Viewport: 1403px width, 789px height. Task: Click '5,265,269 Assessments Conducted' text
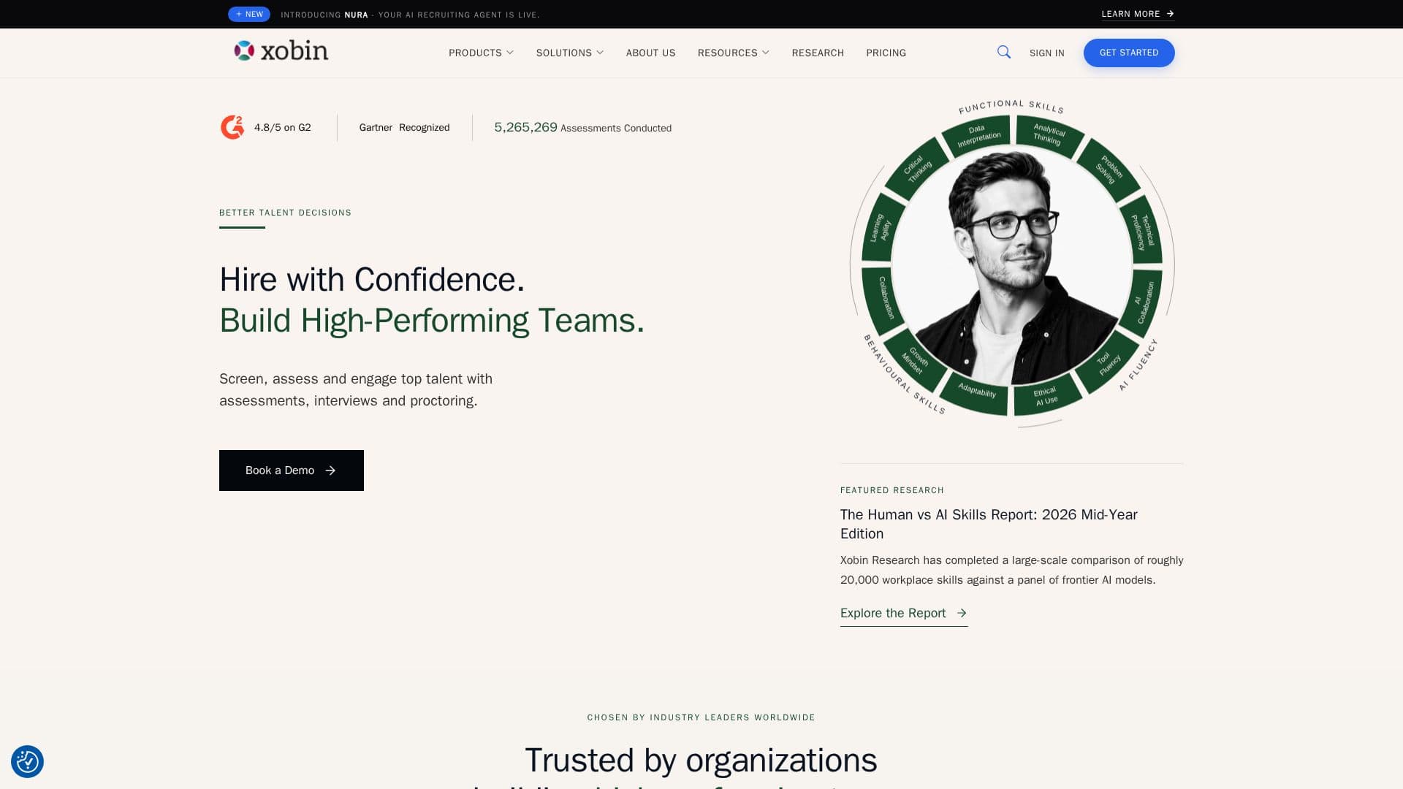[x=582, y=127]
